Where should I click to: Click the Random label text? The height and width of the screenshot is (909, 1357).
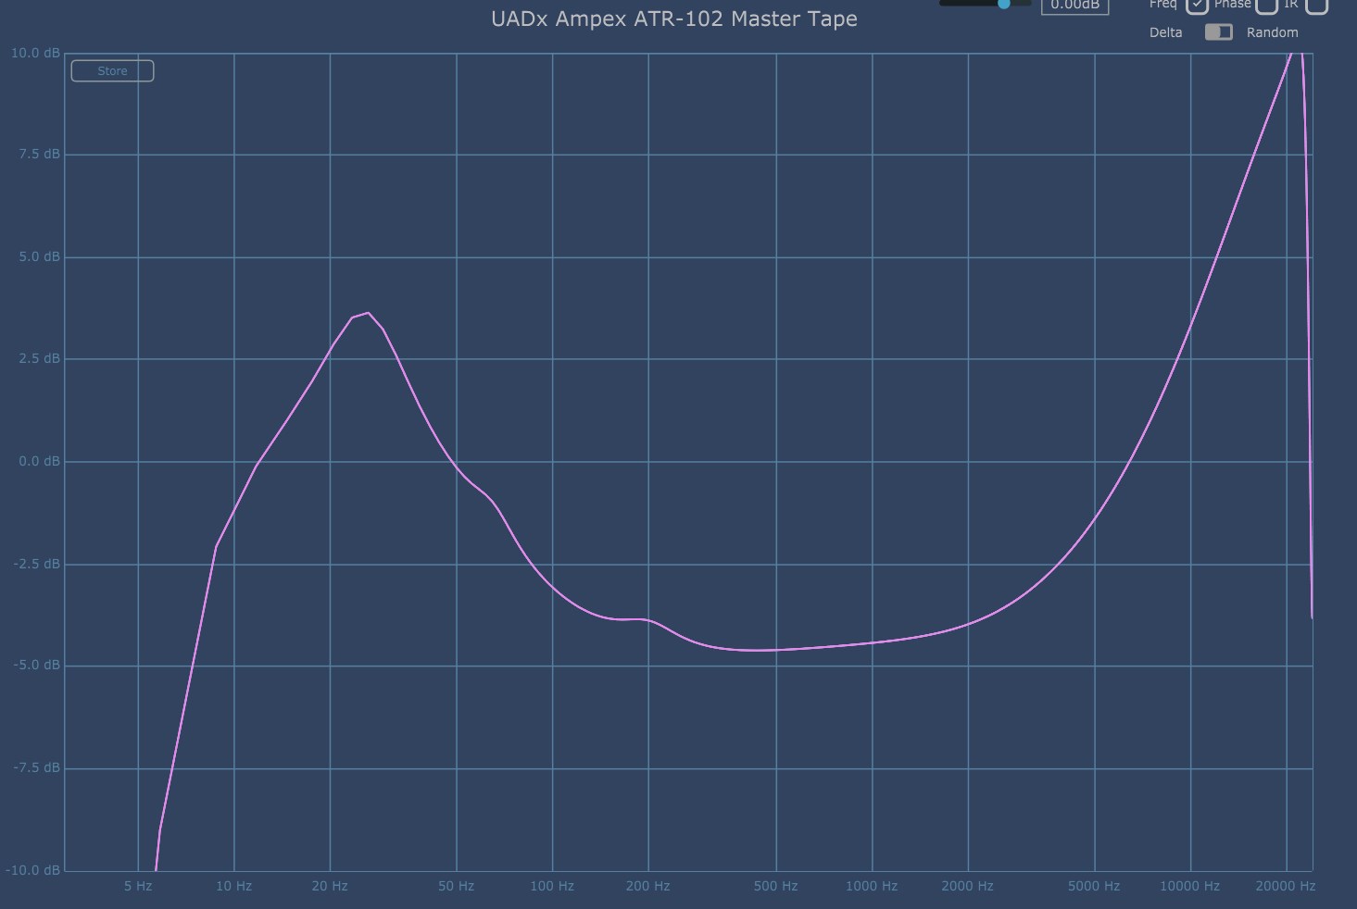tap(1272, 32)
